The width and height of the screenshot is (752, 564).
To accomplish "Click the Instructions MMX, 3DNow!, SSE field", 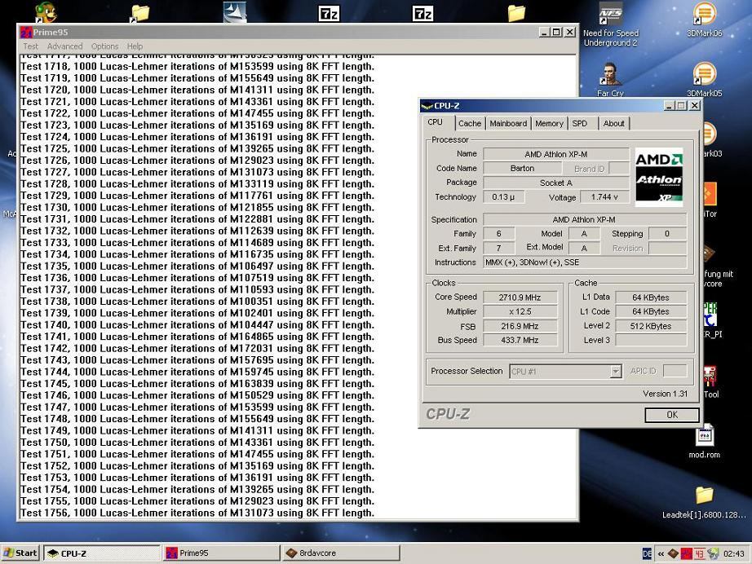I will point(585,262).
